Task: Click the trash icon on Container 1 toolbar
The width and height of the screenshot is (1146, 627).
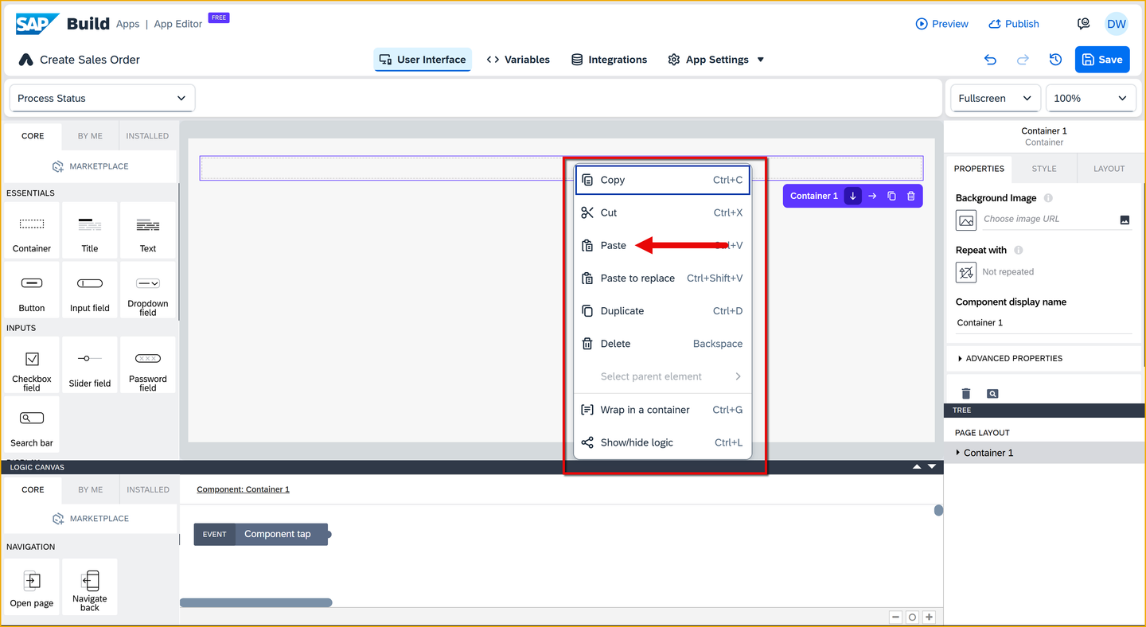Action: tap(911, 196)
